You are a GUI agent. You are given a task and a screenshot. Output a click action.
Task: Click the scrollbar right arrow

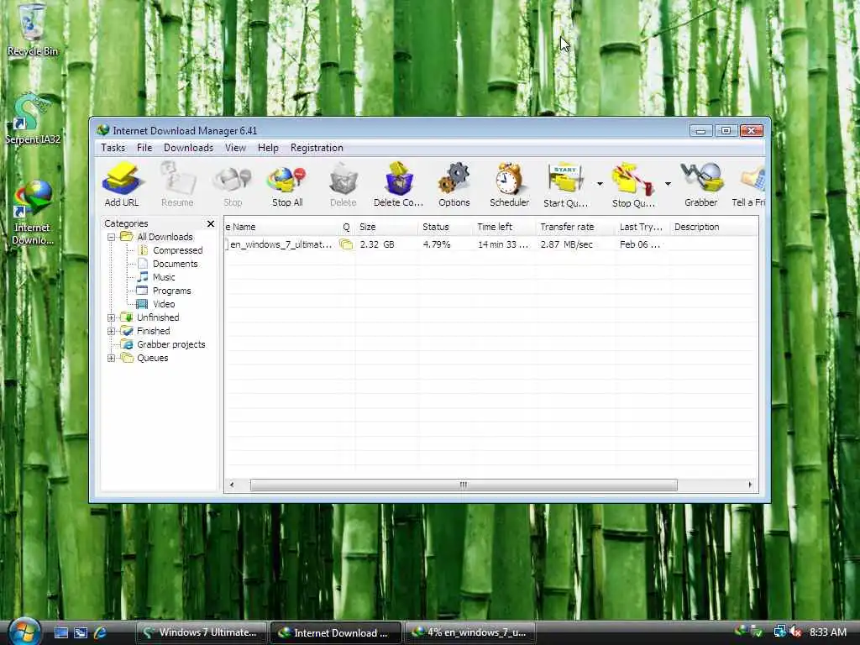750,485
